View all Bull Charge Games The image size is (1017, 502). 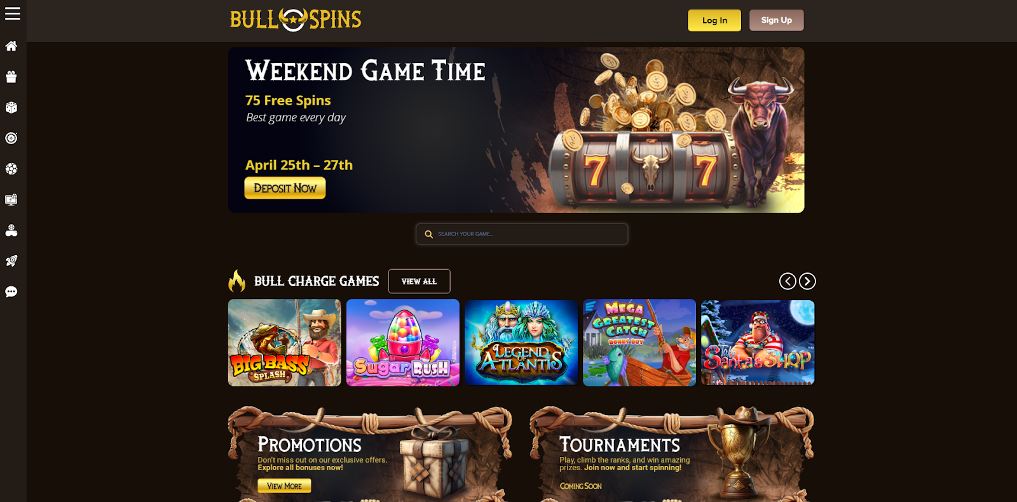coord(420,281)
